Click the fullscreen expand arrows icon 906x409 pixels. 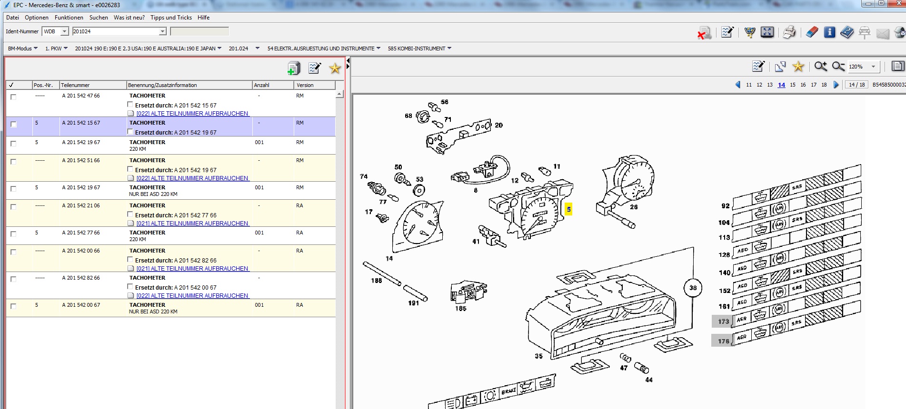pyautogui.click(x=767, y=32)
